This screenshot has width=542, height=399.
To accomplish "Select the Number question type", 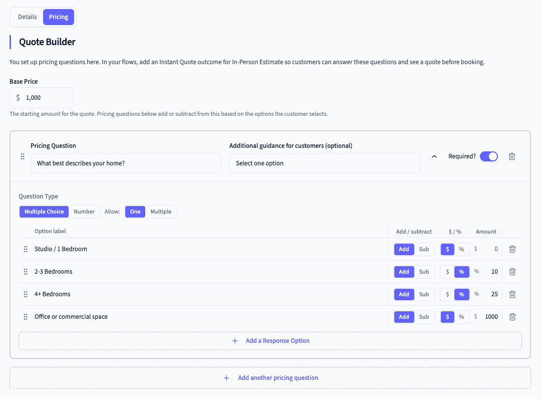I will coord(84,212).
